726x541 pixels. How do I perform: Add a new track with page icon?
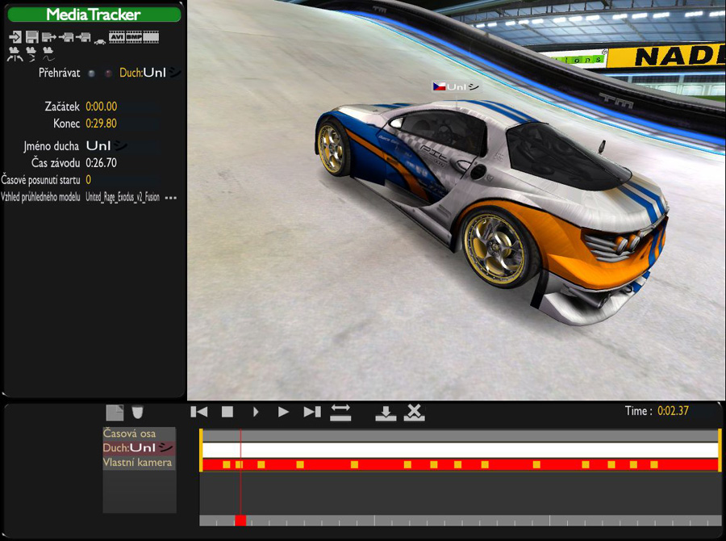[115, 413]
